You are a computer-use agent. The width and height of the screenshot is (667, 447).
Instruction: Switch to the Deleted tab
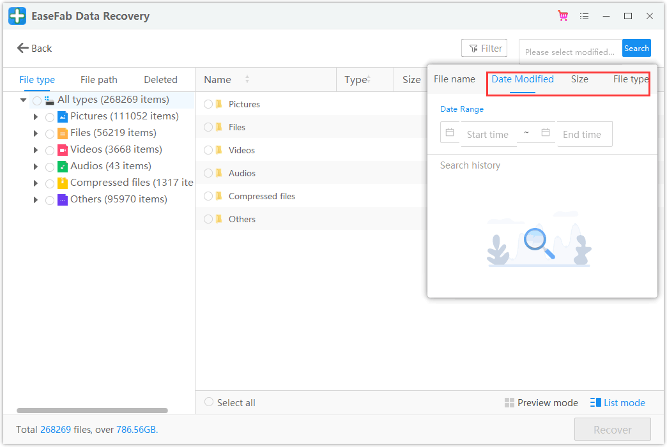pyautogui.click(x=160, y=80)
